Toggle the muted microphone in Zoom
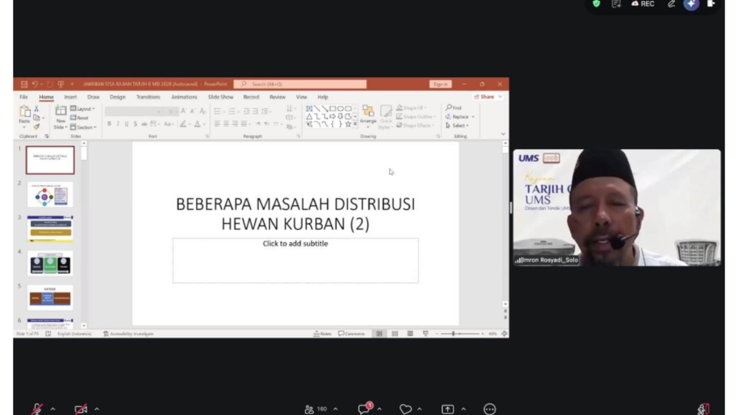738x415 pixels. click(37, 409)
